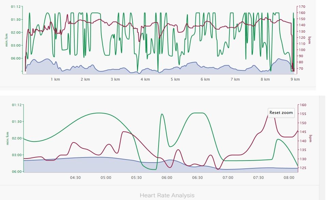This screenshot has width=329, height=200.
Task: Select the 80 bpm axis value
Action: (300, 62)
